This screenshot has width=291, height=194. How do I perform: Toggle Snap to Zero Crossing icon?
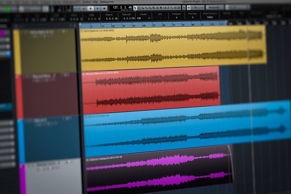[184, 8]
